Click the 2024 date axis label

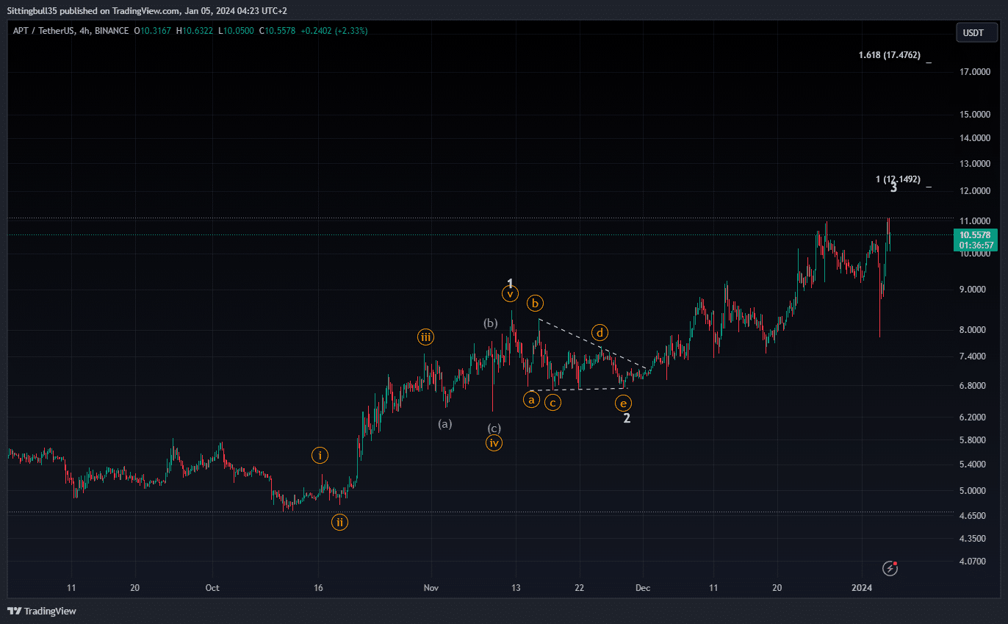(861, 588)
